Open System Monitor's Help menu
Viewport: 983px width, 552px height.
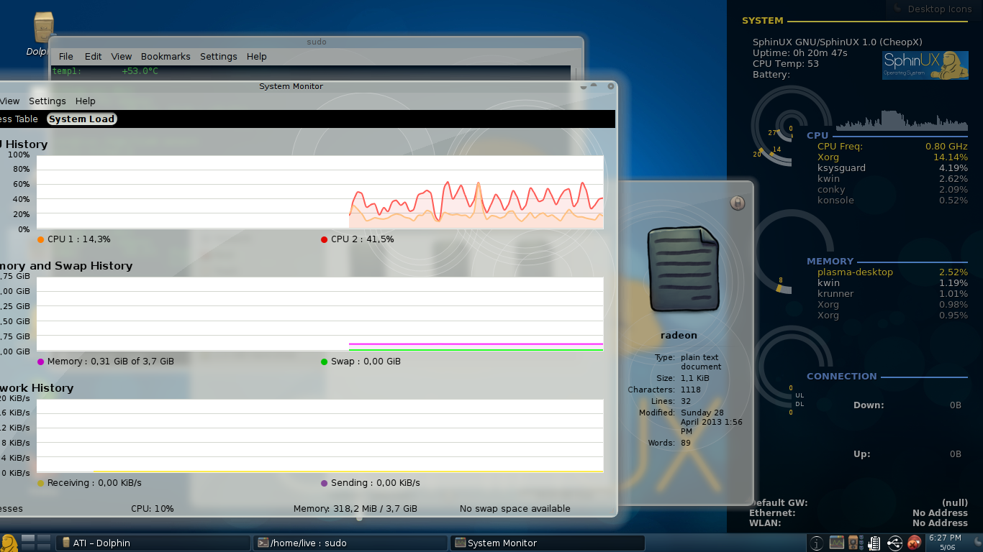(x=85, y=101)
